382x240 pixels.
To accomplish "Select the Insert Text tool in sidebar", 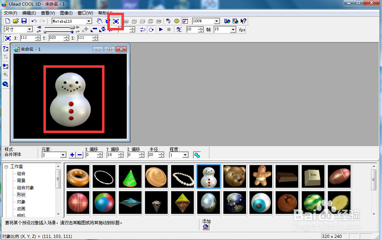I will (x=5, y=49).
